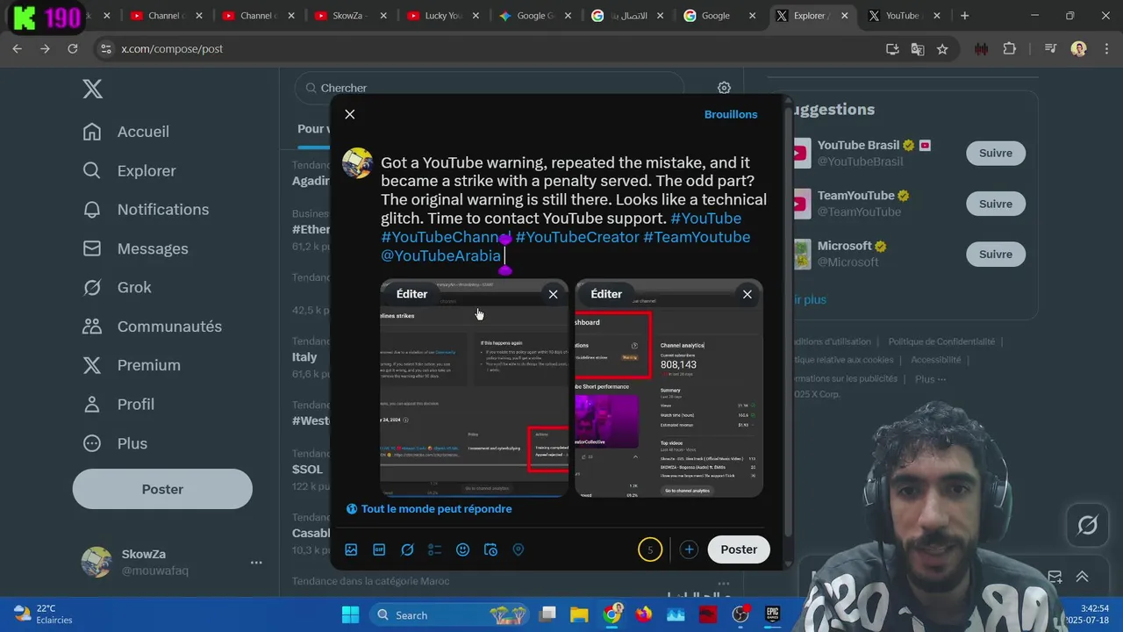The image size is (1123, 632).
Task: Open Notifications in sidebar
Action: tap(146, 209)
